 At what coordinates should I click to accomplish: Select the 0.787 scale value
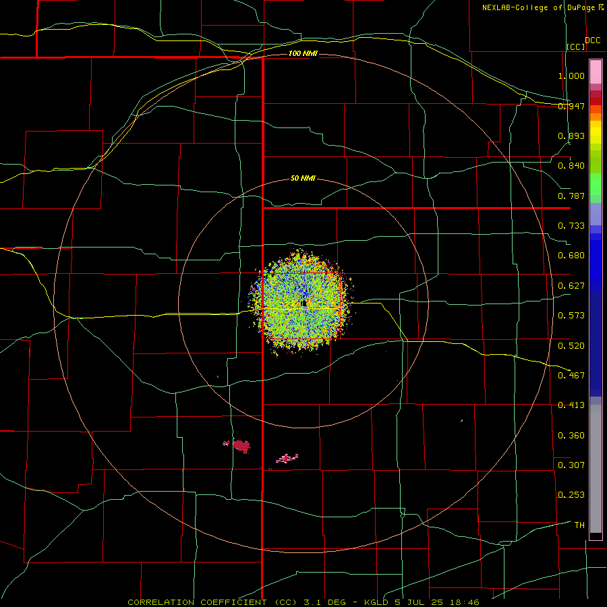[571, 196]
